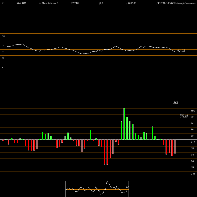Click the 40 label on MR axis
The image size is (197, 197).
[x=192, y=130]
